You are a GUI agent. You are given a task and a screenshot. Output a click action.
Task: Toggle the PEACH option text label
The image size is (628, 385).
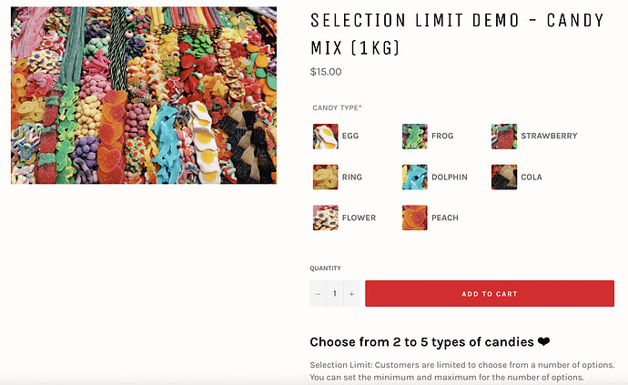tap(445, 218)
